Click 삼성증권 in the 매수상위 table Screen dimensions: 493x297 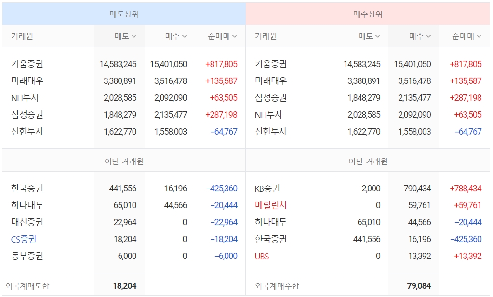tap(271, 98)
